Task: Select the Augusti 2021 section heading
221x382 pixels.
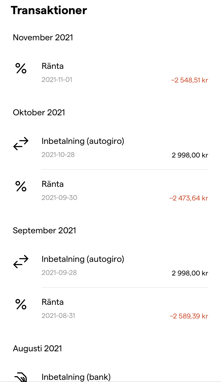Action: tap(37, 348)
